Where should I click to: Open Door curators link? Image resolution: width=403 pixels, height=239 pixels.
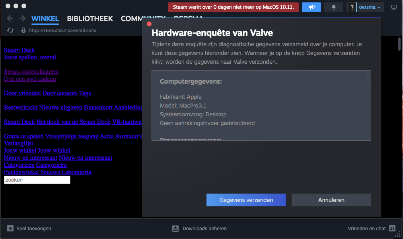click(60, 93)
